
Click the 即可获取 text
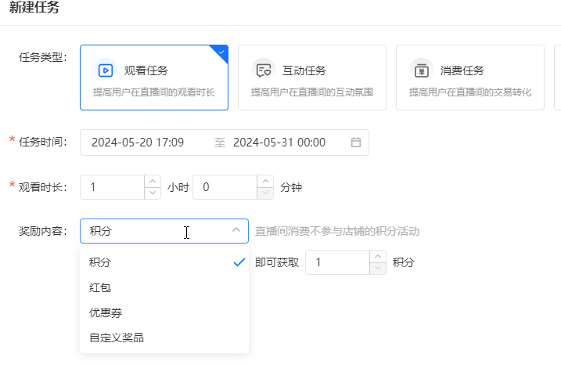coord(277,262)
